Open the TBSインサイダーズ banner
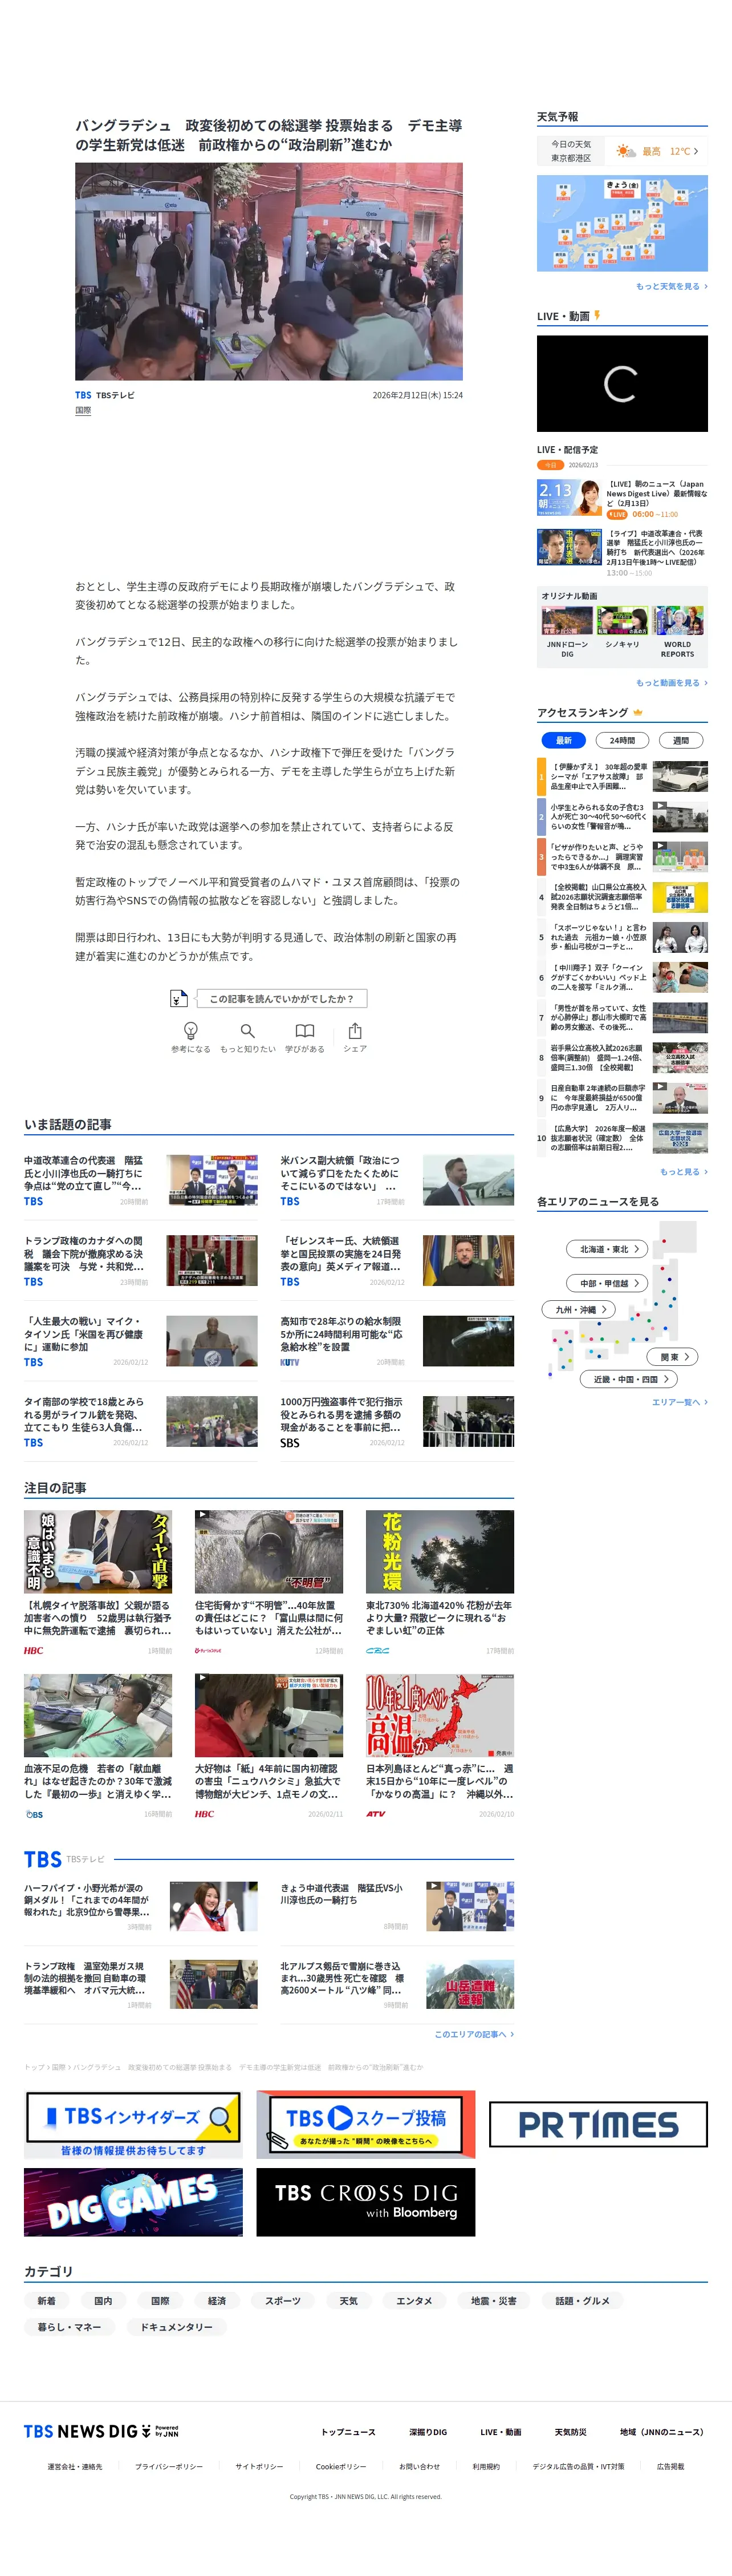This screenshot has height=2576, width=732. tap(133, 2125)
